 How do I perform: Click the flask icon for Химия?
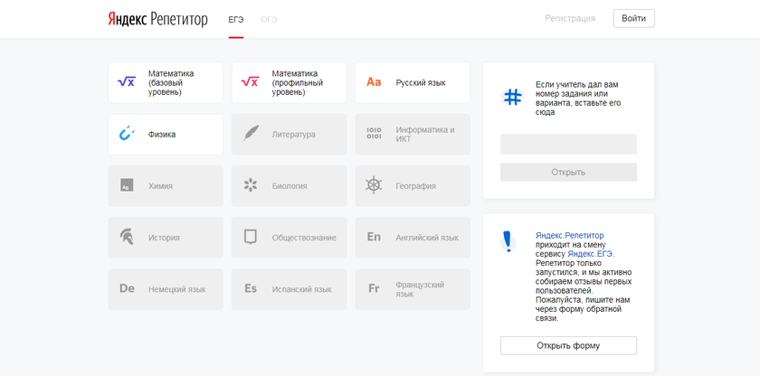(x=127, y=185)
